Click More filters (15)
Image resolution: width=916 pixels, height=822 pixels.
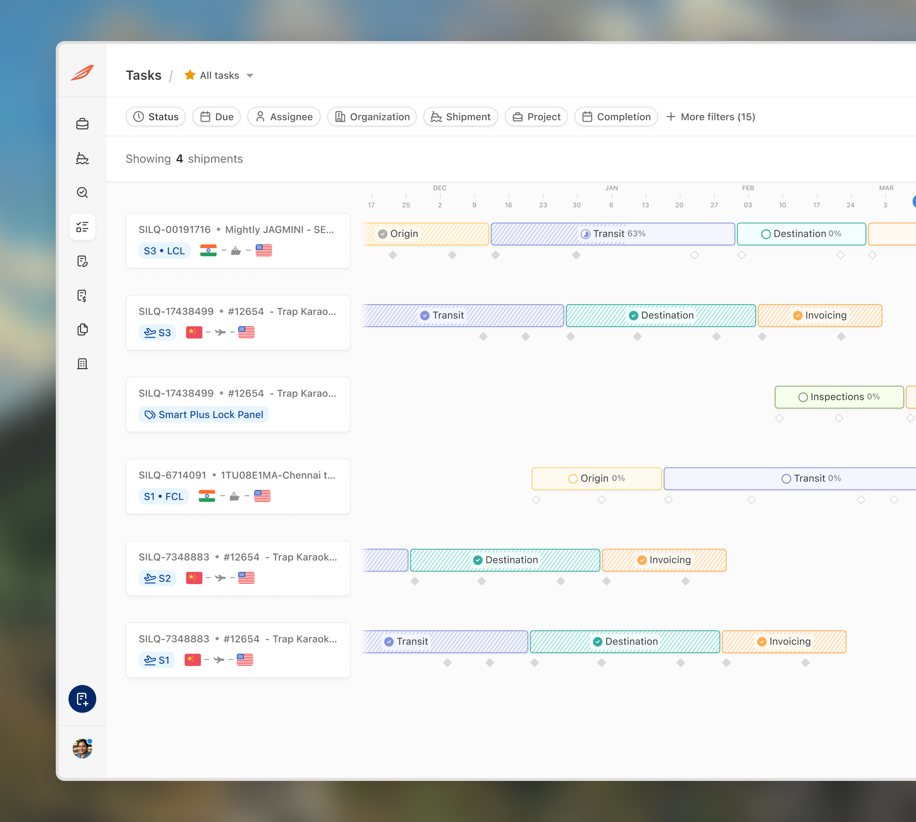(x=710, y=117)
